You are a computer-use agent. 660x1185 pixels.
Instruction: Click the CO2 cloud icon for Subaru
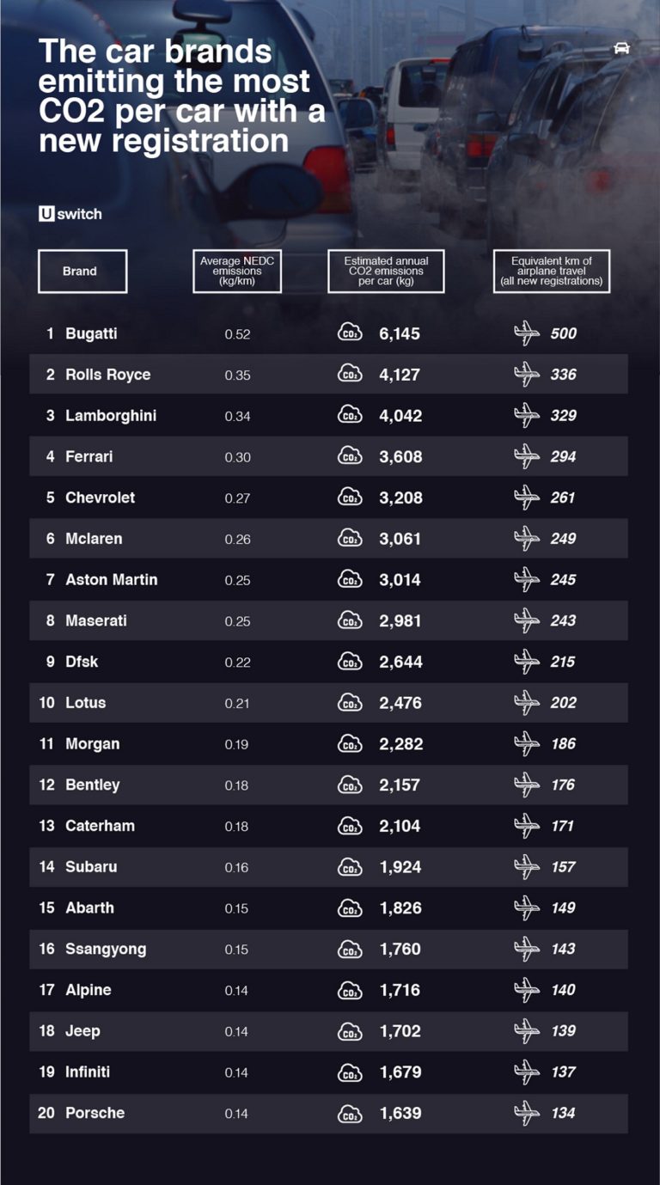(x=350, y=866)
